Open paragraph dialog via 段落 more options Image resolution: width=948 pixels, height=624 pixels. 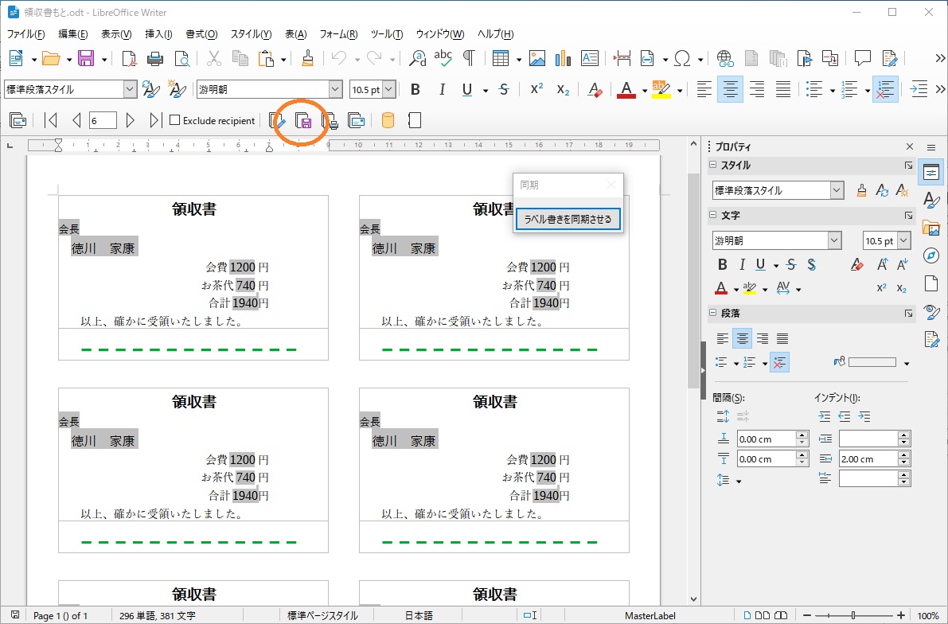[908, 314]
